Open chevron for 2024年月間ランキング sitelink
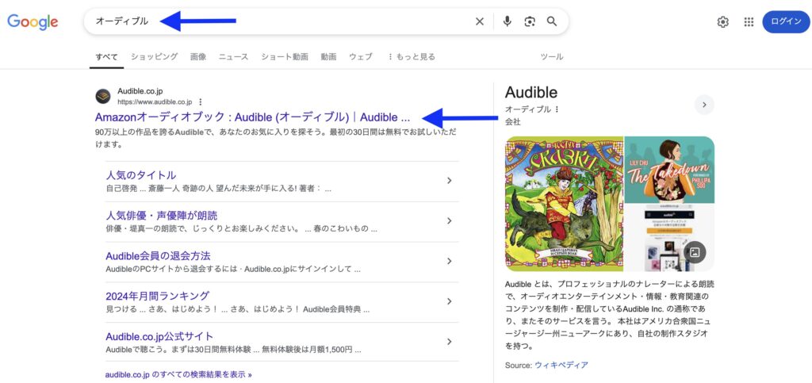Viewport: 812px width, 383px height. (449, 302)
